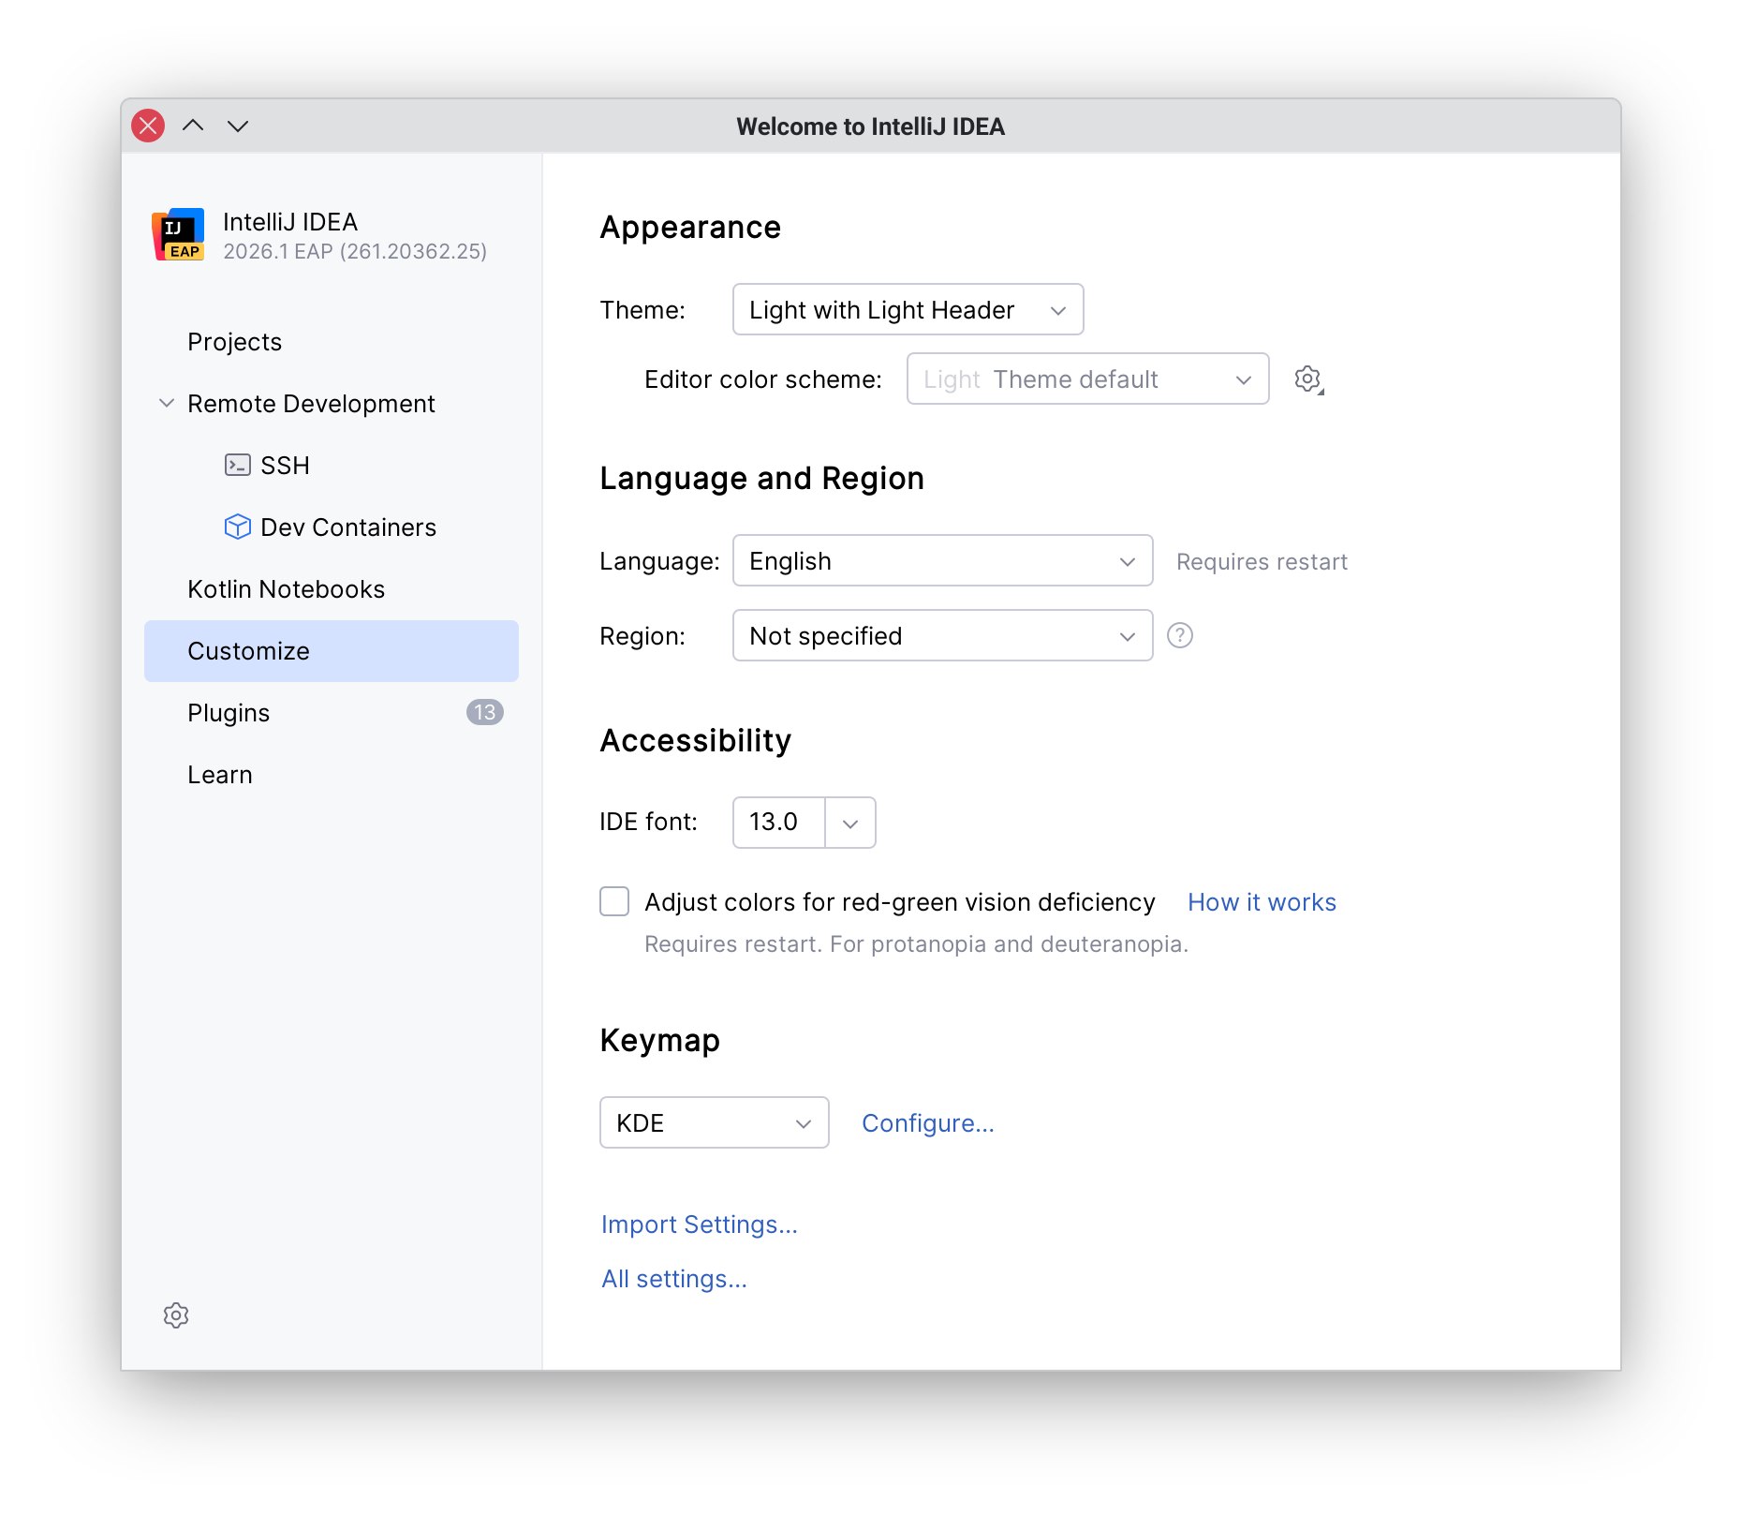
Task: Open editor color scheme gear options
Action: pyautogui.click(x=1308, y=379)
